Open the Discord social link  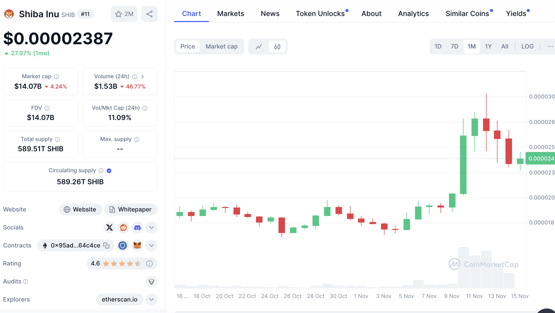pyautogui.click(x=137, y=227)
